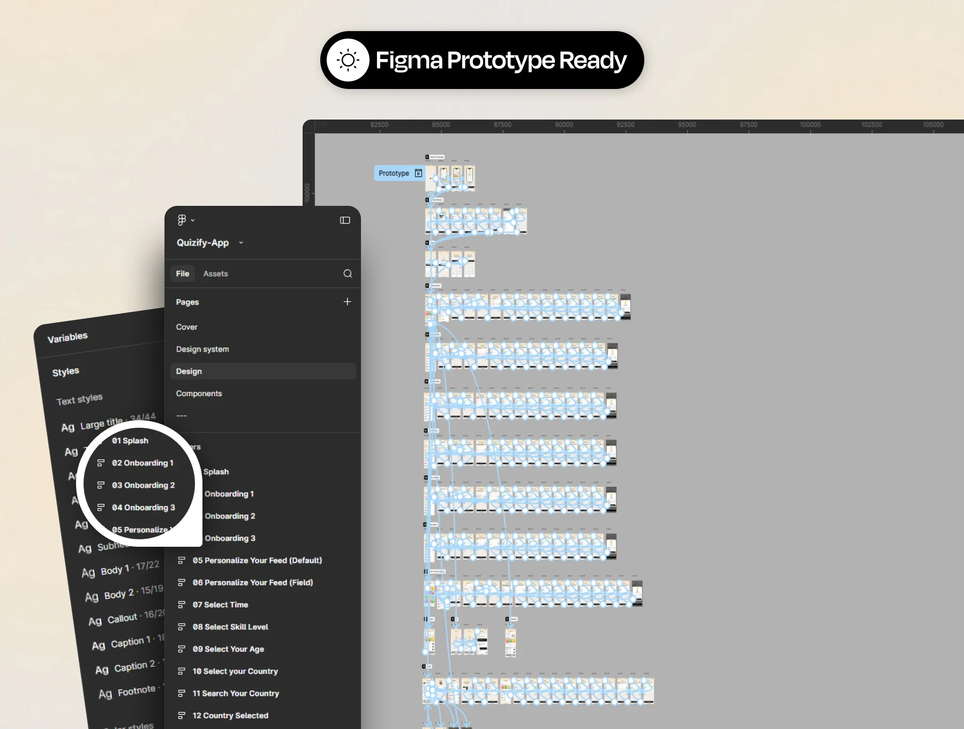Click the play icon on Prototype label

418,173
